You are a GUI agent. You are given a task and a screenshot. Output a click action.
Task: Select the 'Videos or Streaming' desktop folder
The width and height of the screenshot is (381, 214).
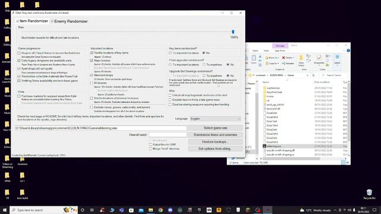7,162
